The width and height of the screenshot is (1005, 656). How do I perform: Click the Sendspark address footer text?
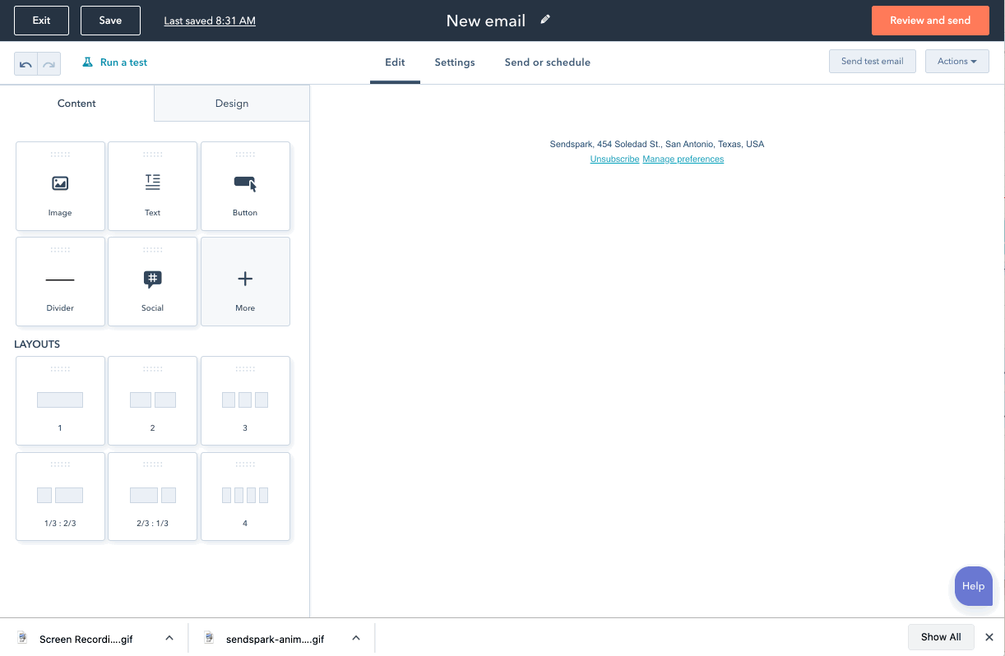coord(657,144)
